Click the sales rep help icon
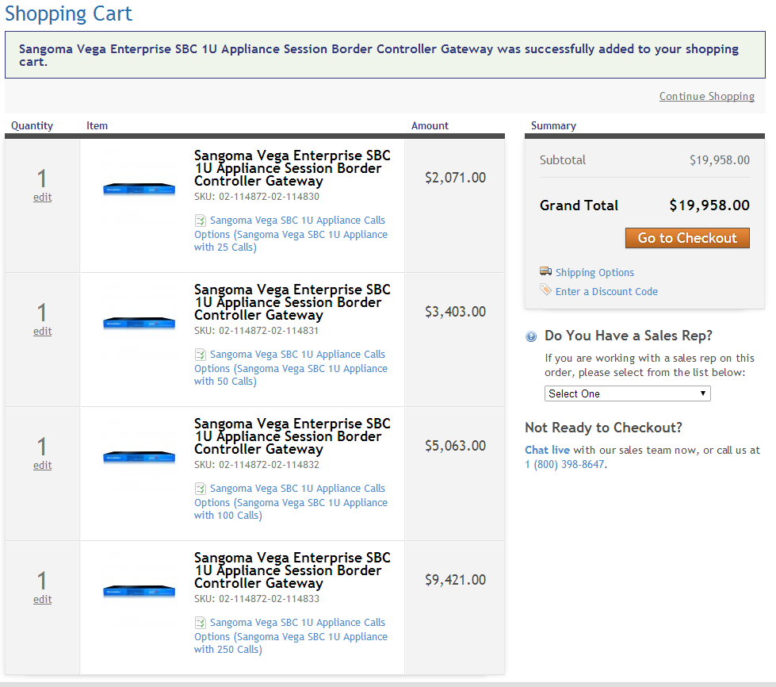 point(531,337)
